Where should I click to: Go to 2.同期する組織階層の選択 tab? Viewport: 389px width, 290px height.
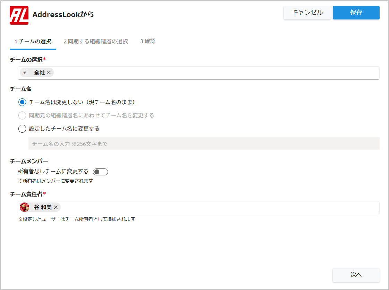pyautogui.click(x=96, y=42)
